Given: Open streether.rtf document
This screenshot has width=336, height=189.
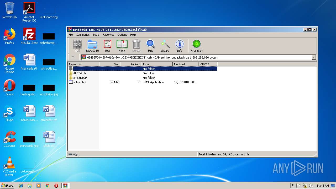Looking at the screenshot, I should click(x=49, y=113).
